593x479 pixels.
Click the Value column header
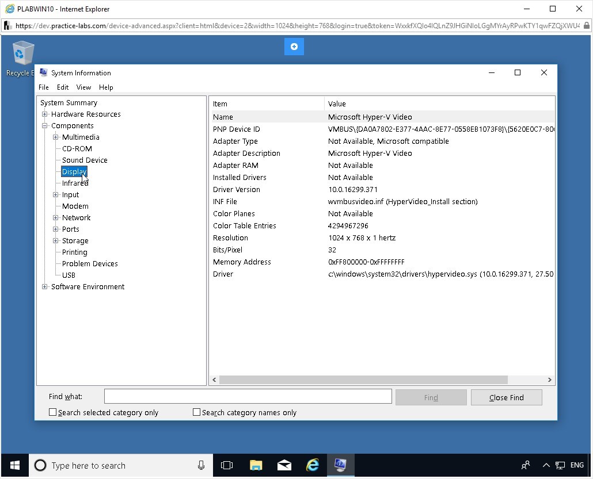[439, 104]
